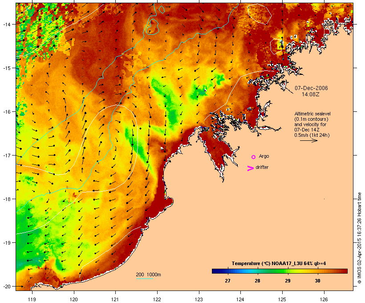Click latitude axis label -16
Viewport: 365px width, 303px height.
click(6, 112)
